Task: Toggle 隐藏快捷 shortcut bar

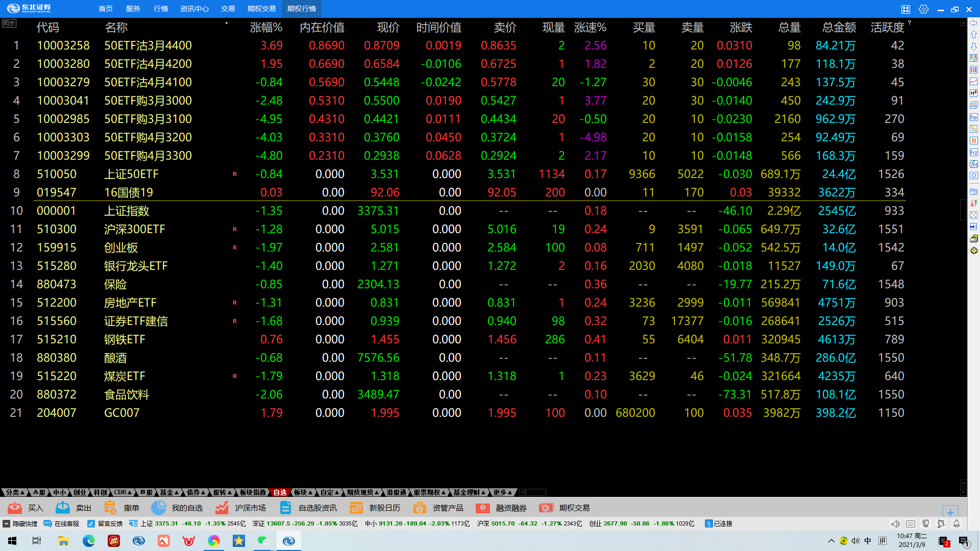Action: point(20,523)
